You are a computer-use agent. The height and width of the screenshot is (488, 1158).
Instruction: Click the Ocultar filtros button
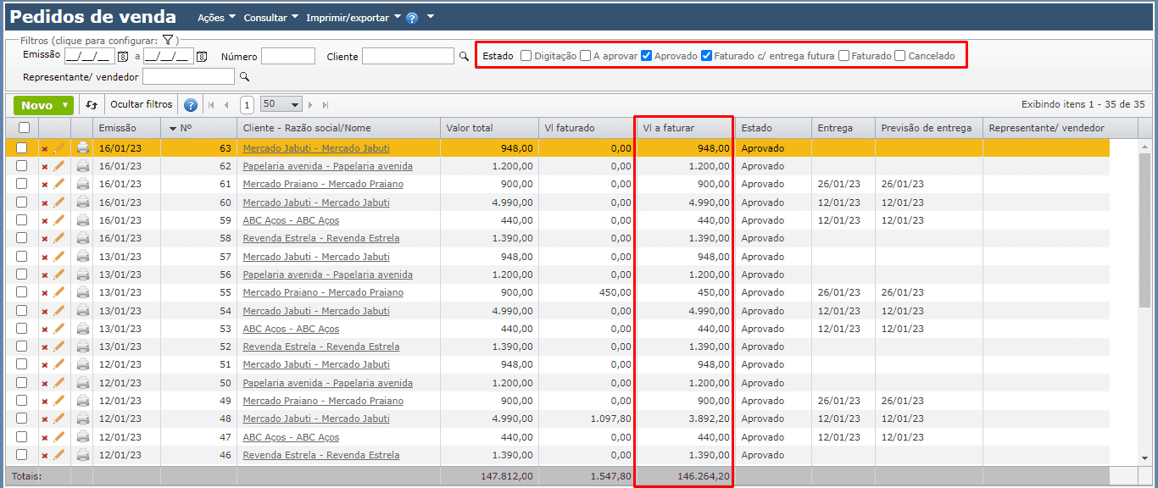(141, 105)
